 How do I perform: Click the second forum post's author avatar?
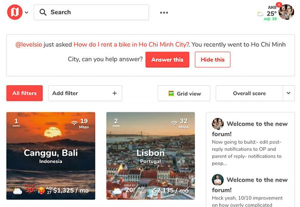(217, 180)
